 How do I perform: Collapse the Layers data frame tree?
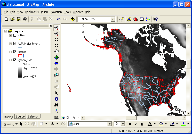6,31
